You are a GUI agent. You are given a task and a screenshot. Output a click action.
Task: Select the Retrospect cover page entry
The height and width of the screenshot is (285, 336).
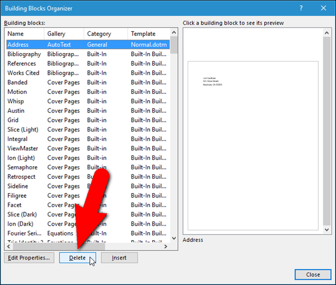click(88, 177)
